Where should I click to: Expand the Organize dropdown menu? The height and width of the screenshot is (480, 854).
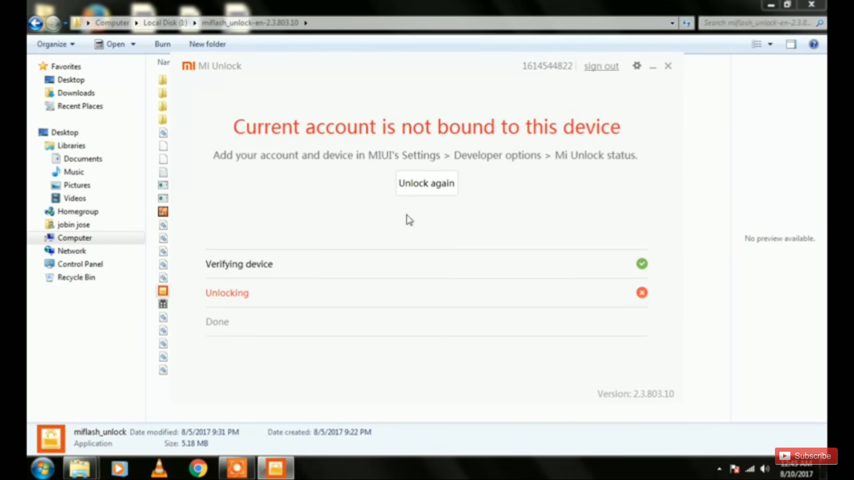[x=56, y=44]
